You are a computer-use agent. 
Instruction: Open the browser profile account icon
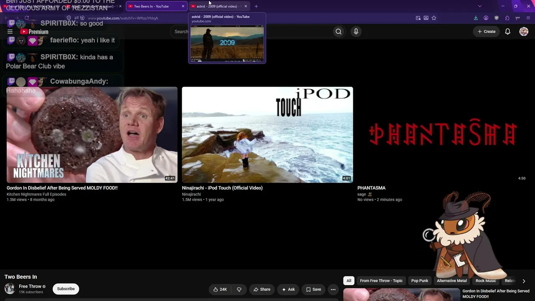[486, 18]
